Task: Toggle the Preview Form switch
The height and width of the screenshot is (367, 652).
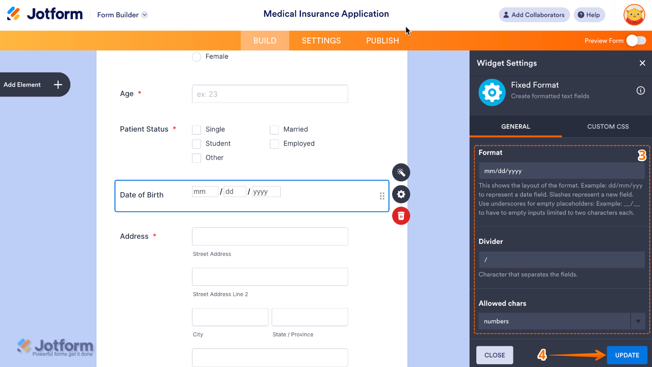Action: (636, 41)
